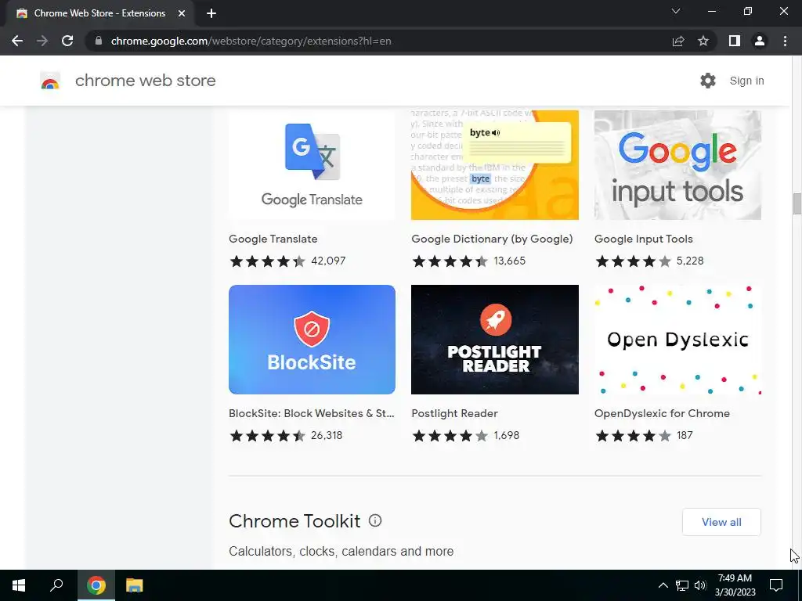Click the Google Dictionary star rating
Screen dimensions: 802x601
pyautogui.click(x=450, y=261)
